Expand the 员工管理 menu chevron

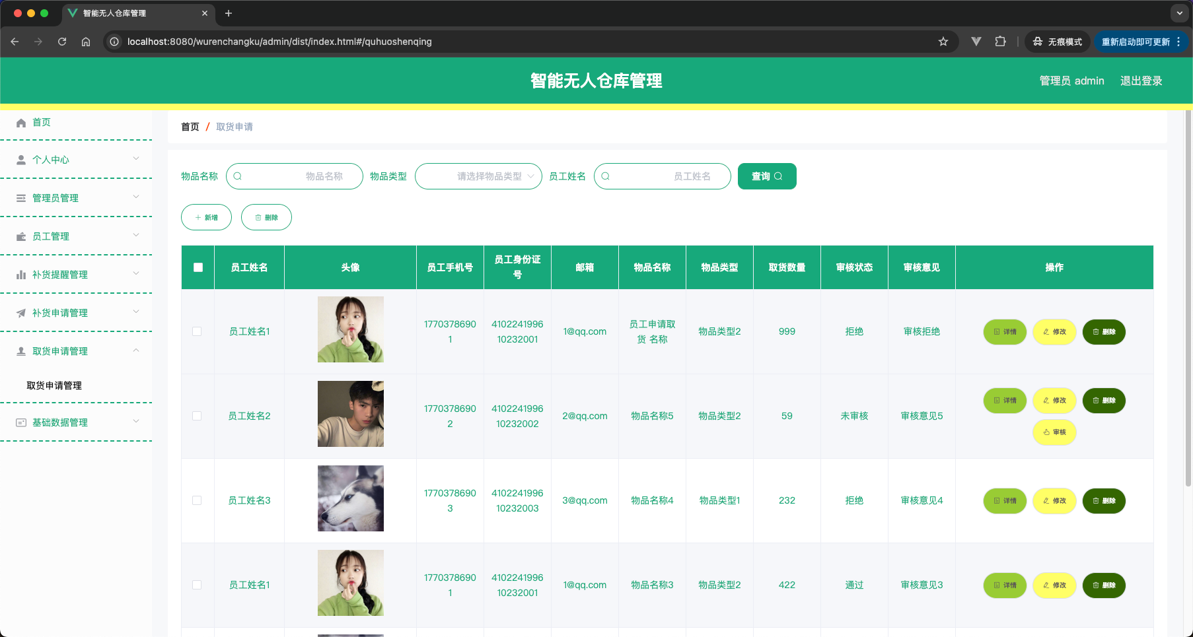click(136, 235)
